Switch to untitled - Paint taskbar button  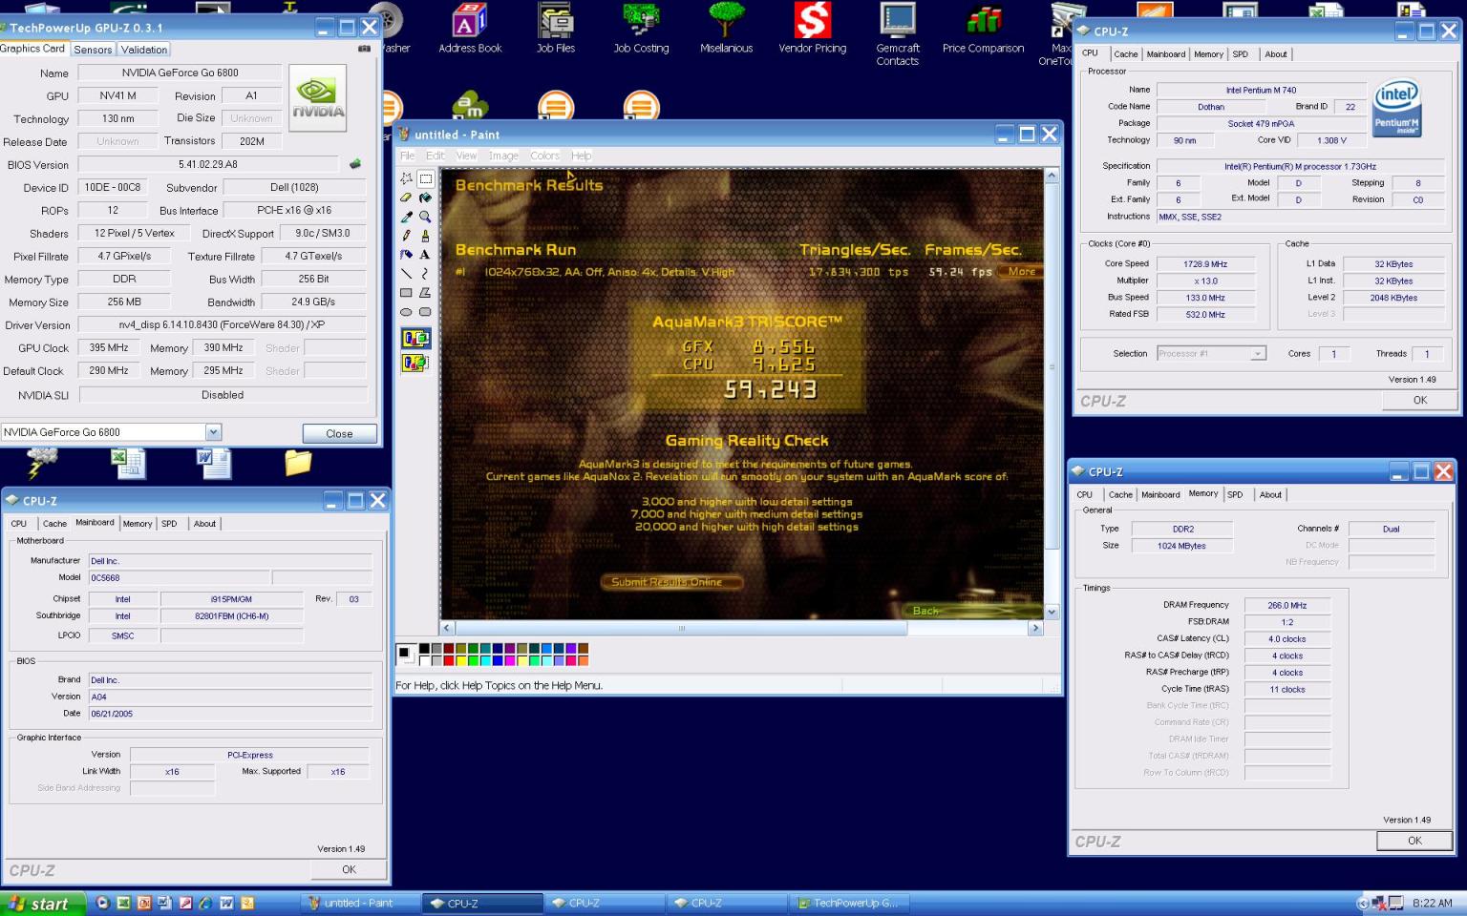coord(361,903)
